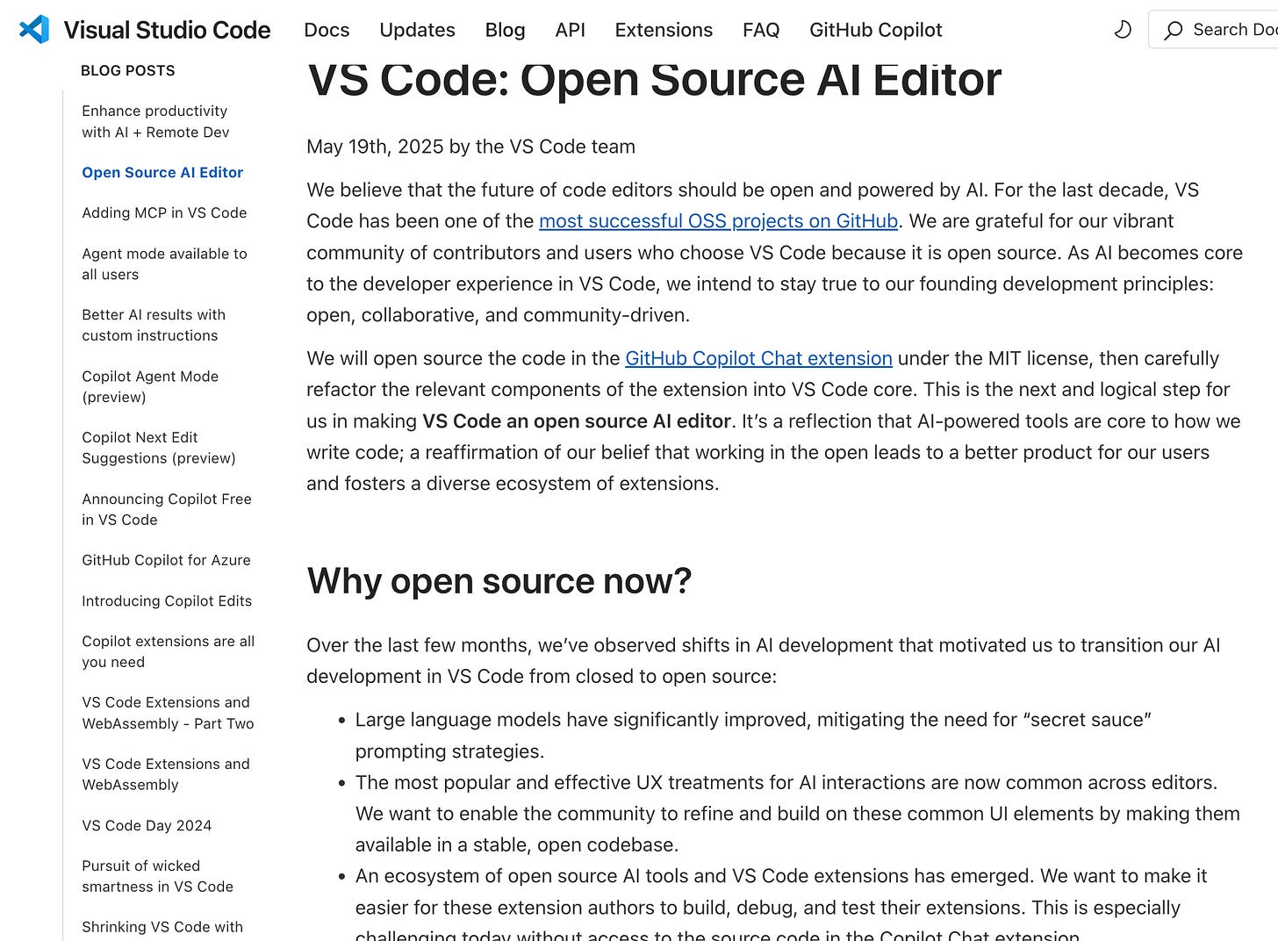Open the FAQ nav item
Viewport: 1278px width, 941px height.
[x=761, y=30]
